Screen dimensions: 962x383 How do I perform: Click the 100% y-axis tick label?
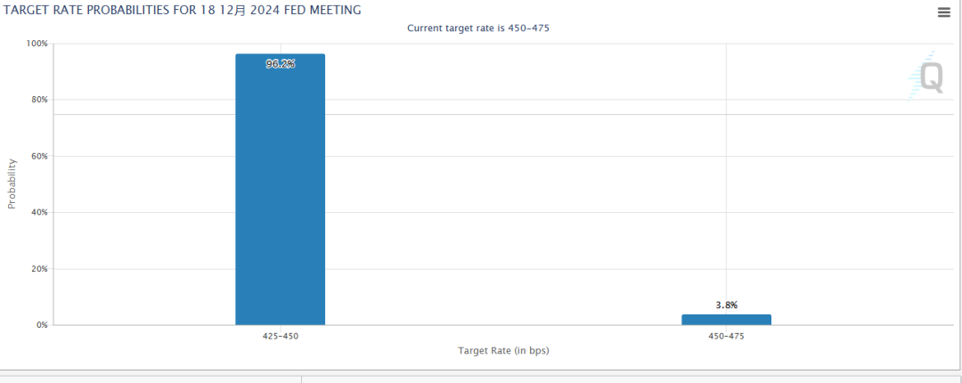click(37, 44)
